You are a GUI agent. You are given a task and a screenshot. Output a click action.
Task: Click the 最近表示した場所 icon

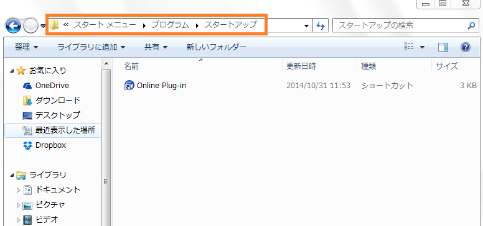[27, 130]
